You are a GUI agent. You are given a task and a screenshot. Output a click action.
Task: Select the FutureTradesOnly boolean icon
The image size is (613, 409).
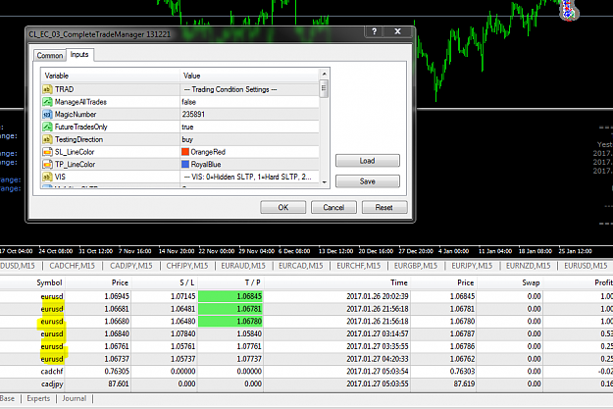tap(47, 128)
